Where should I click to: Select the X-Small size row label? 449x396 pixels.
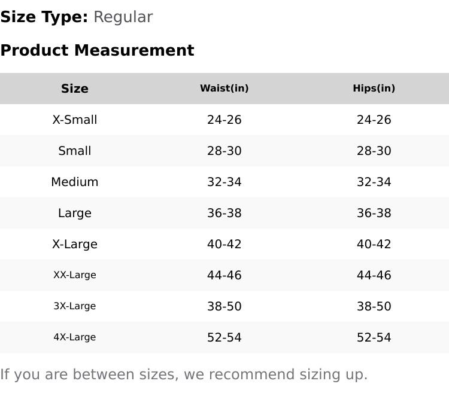[75, 120]
